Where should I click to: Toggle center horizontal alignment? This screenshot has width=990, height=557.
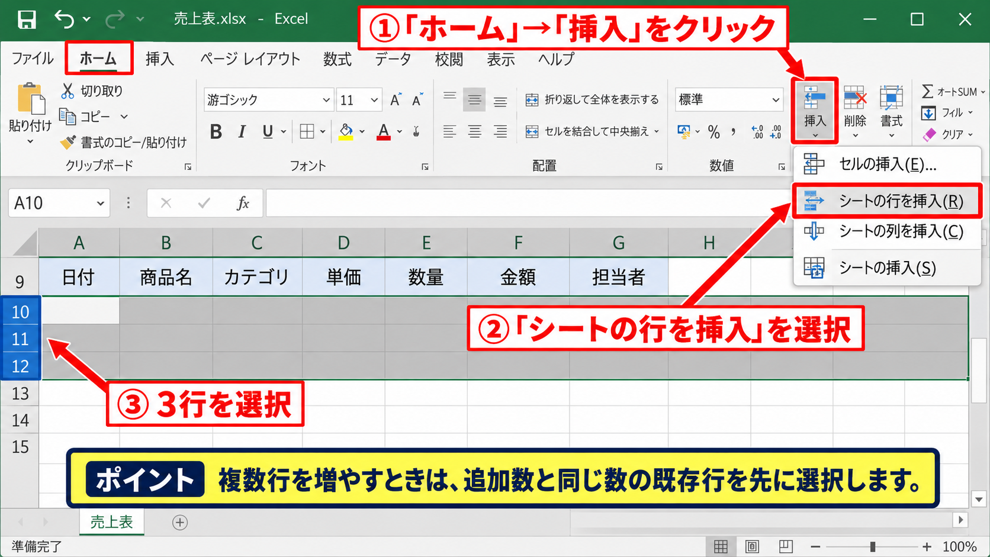coord(475,131)
